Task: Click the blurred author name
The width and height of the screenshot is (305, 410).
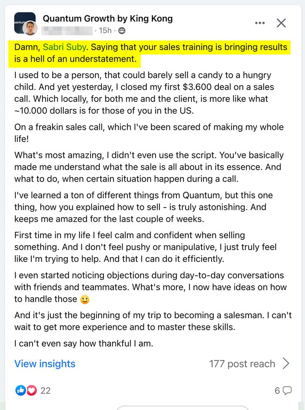Action: pyautogui.click(x=67, y=30)
